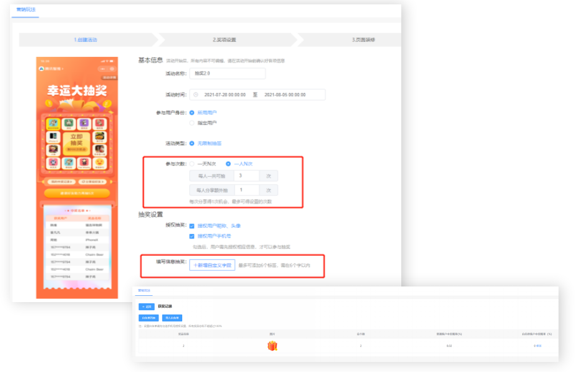
Task: Set the end time 2021-08-05 00:00:00
Action: coord(285,95)
